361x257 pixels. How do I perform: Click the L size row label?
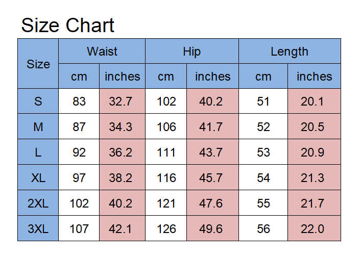pyautogui.click(x=38, y=152)
